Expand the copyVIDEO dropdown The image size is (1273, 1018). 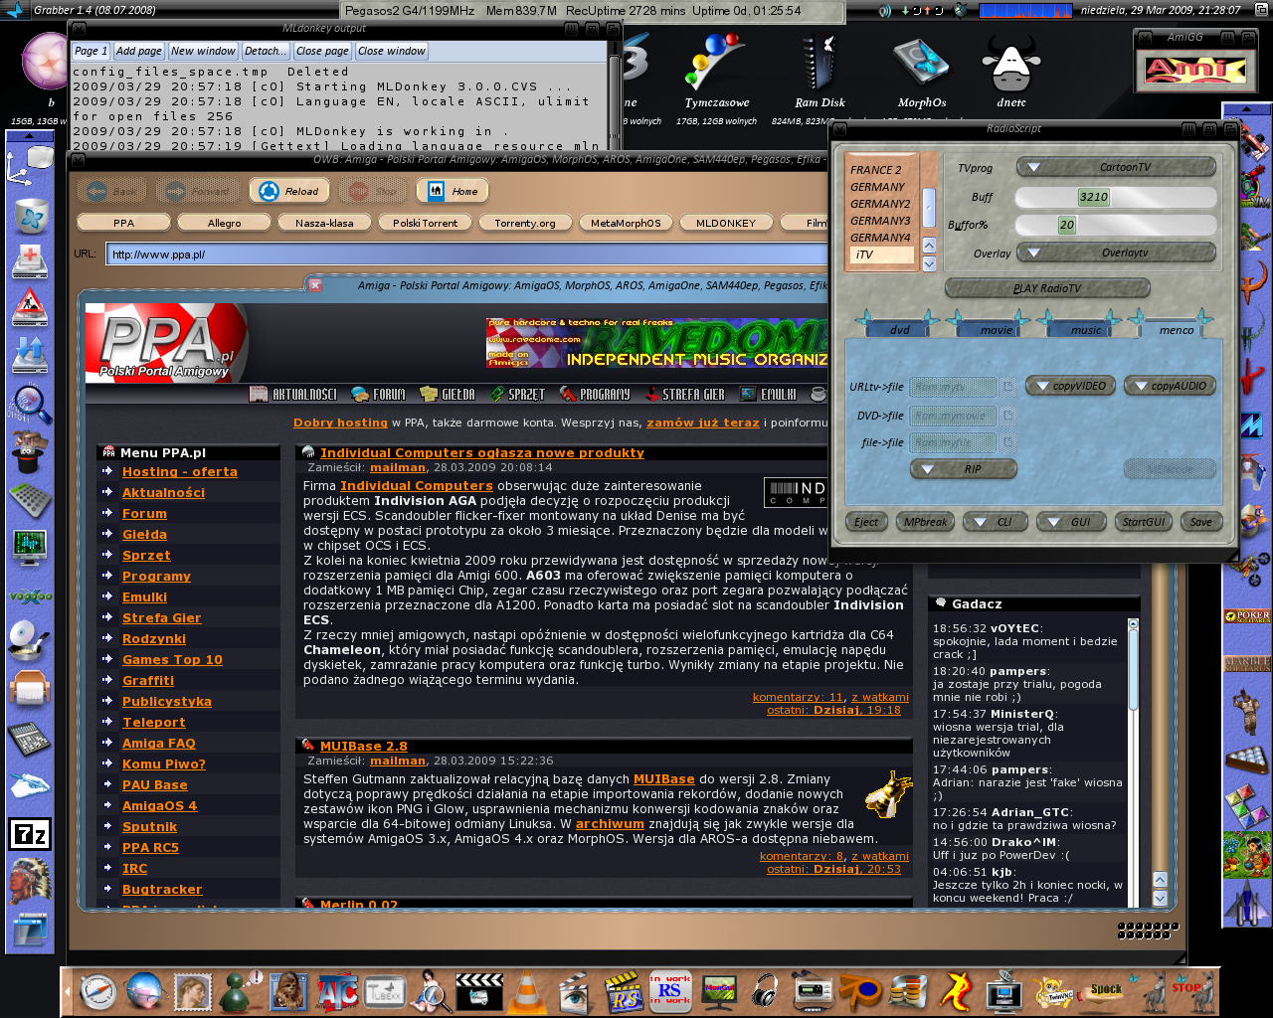1070,386
